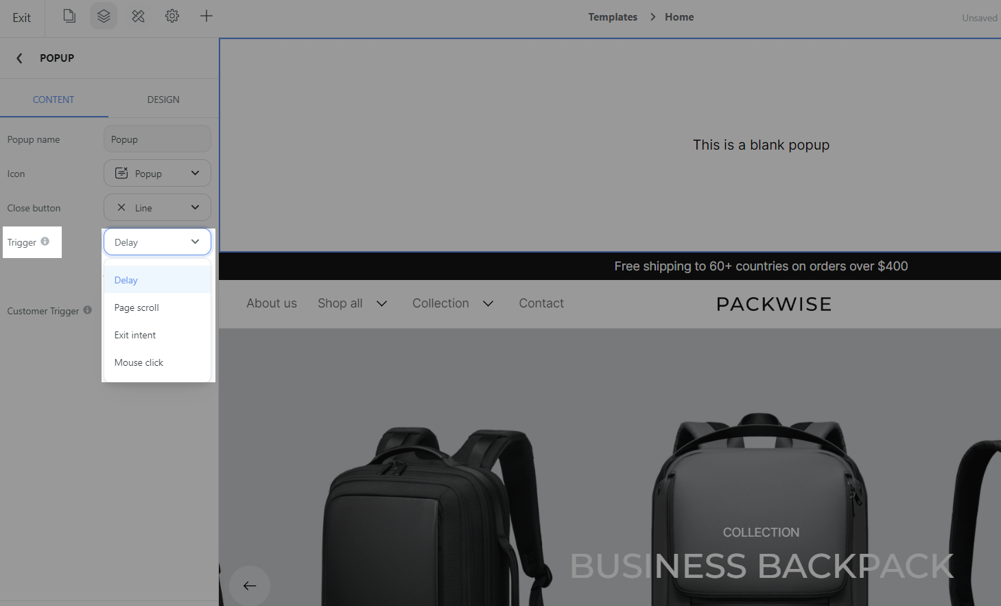This screenshot has height=606, width=1001.
Task: Open the Contact nav link
Action: coord(541,303)
